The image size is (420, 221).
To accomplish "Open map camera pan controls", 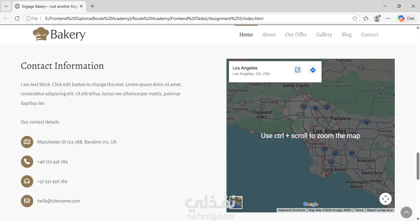I will (x=386, y=199).
